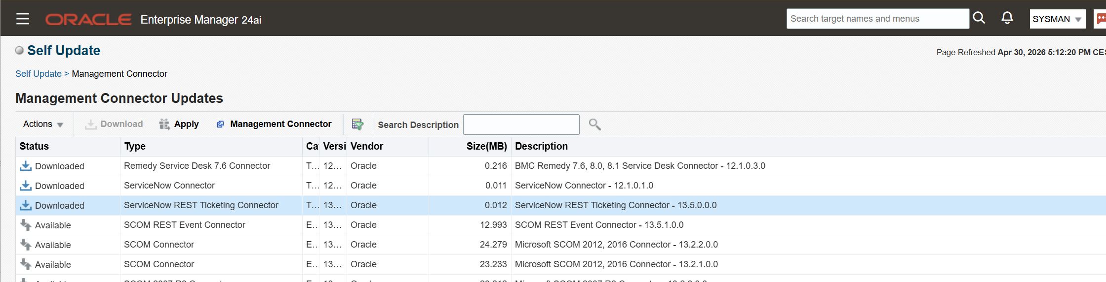Click the Enterprise Manager 24ai title

point(201,20)
